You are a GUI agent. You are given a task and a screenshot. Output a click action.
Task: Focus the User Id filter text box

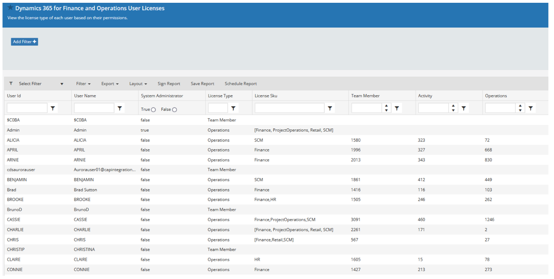[x=27, y=108]
